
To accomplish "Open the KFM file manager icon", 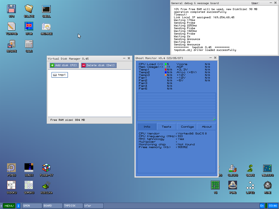I will [x=11, y=8].
